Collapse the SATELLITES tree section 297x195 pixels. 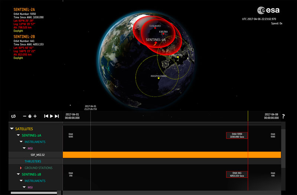(12, 129)
